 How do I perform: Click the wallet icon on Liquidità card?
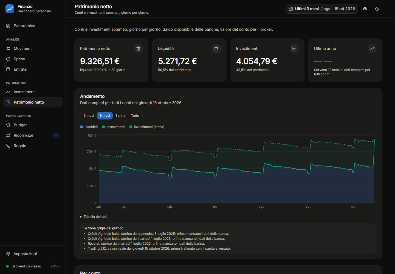point(216,48)
